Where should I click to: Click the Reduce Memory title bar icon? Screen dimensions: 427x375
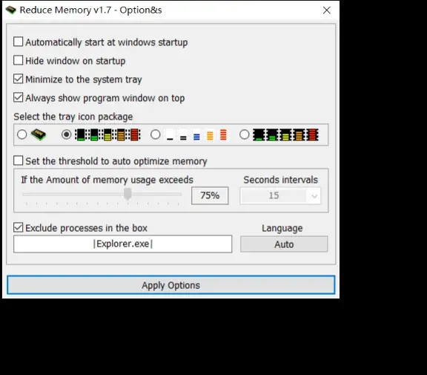coord(11,10)
